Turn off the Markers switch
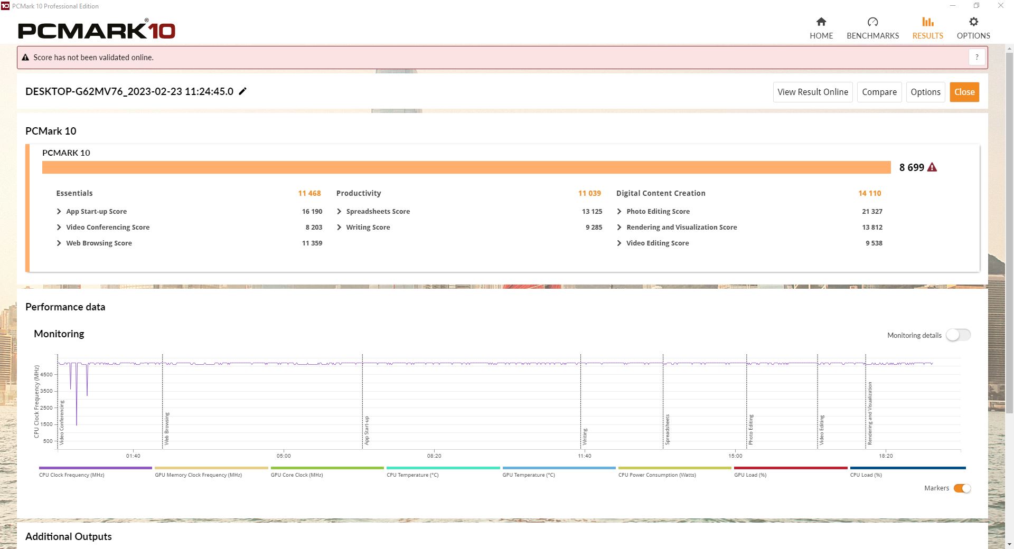Image resolution: width=1014 pixels, height=549 pixels. click(962, 488)
